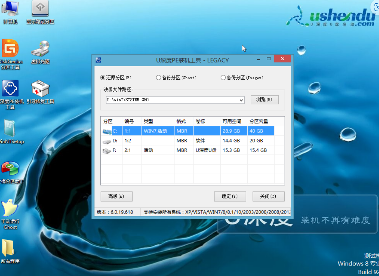Minimize the PE装机工具 window
The image size is (379, 276).
(258, 59)
